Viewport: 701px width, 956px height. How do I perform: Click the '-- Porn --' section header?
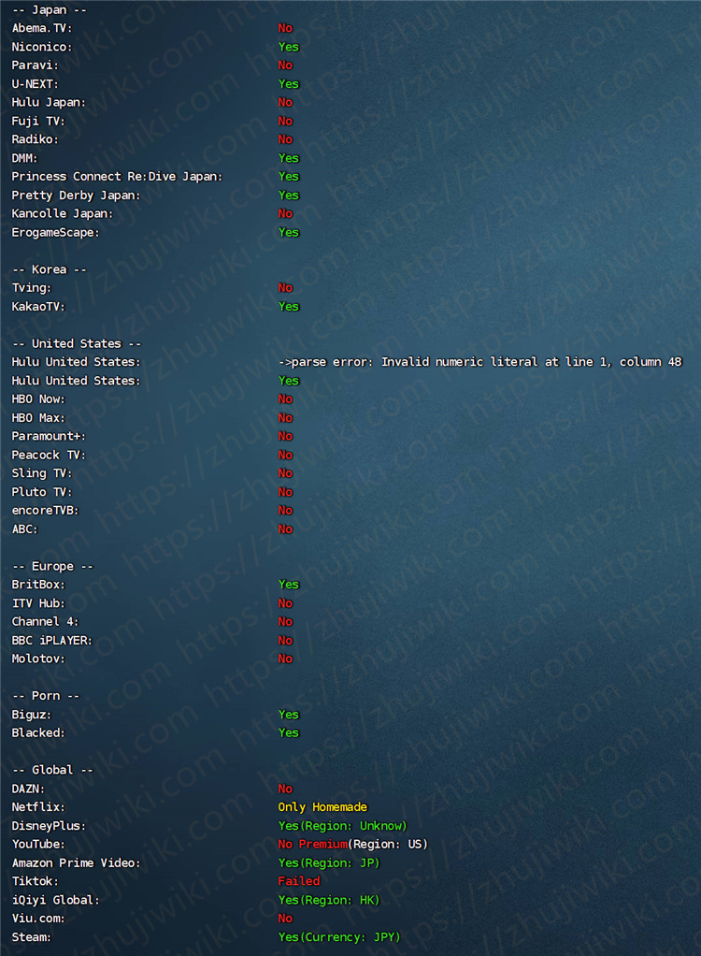[46, 696]
